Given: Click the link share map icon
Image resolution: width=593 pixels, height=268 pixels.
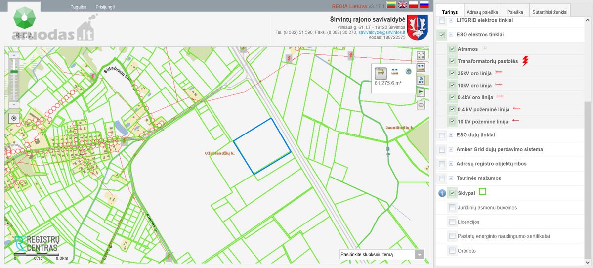Looking at the screenshot, I should click(x=421, y=104).
